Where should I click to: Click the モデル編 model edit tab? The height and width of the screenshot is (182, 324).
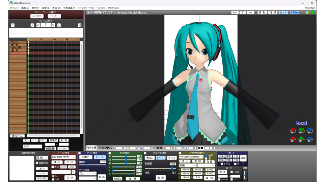point(91,148)
